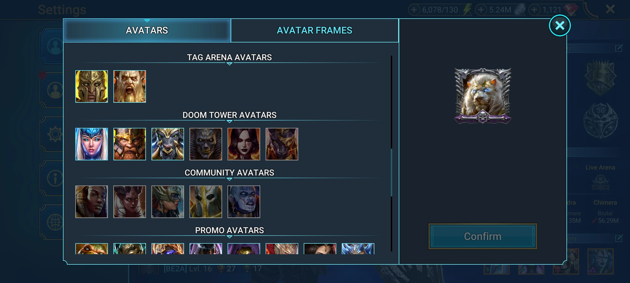Choose the horned ram beast avatar

[167, 144]
